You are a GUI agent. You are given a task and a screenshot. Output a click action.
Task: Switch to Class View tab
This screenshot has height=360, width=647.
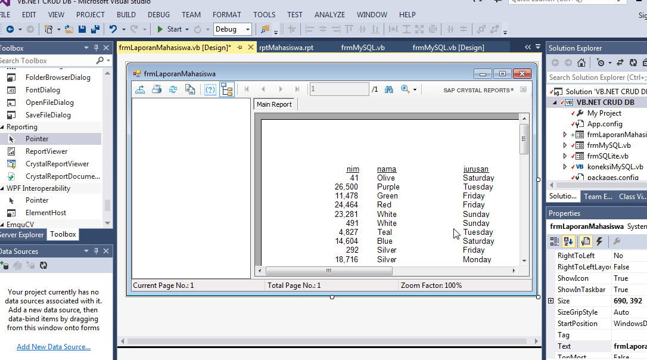coord(632,197)
